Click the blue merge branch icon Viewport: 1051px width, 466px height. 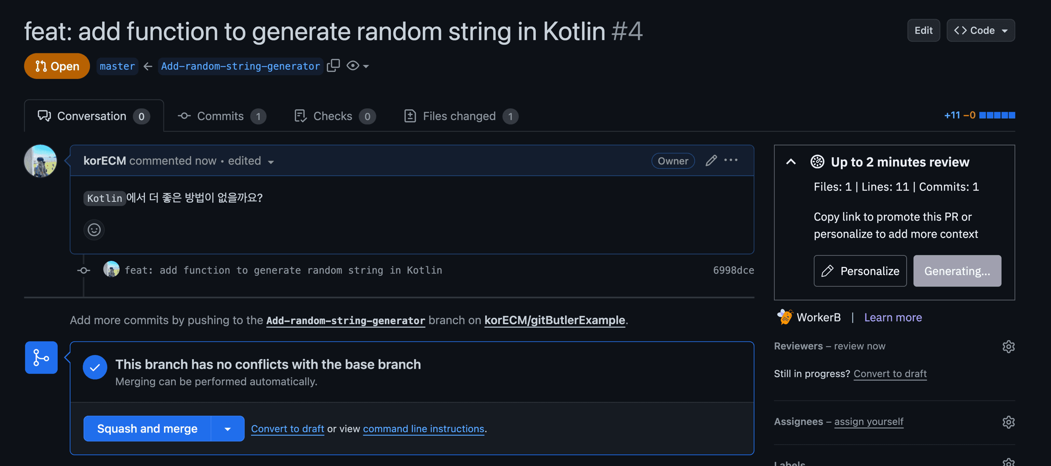tap(41, 358)
